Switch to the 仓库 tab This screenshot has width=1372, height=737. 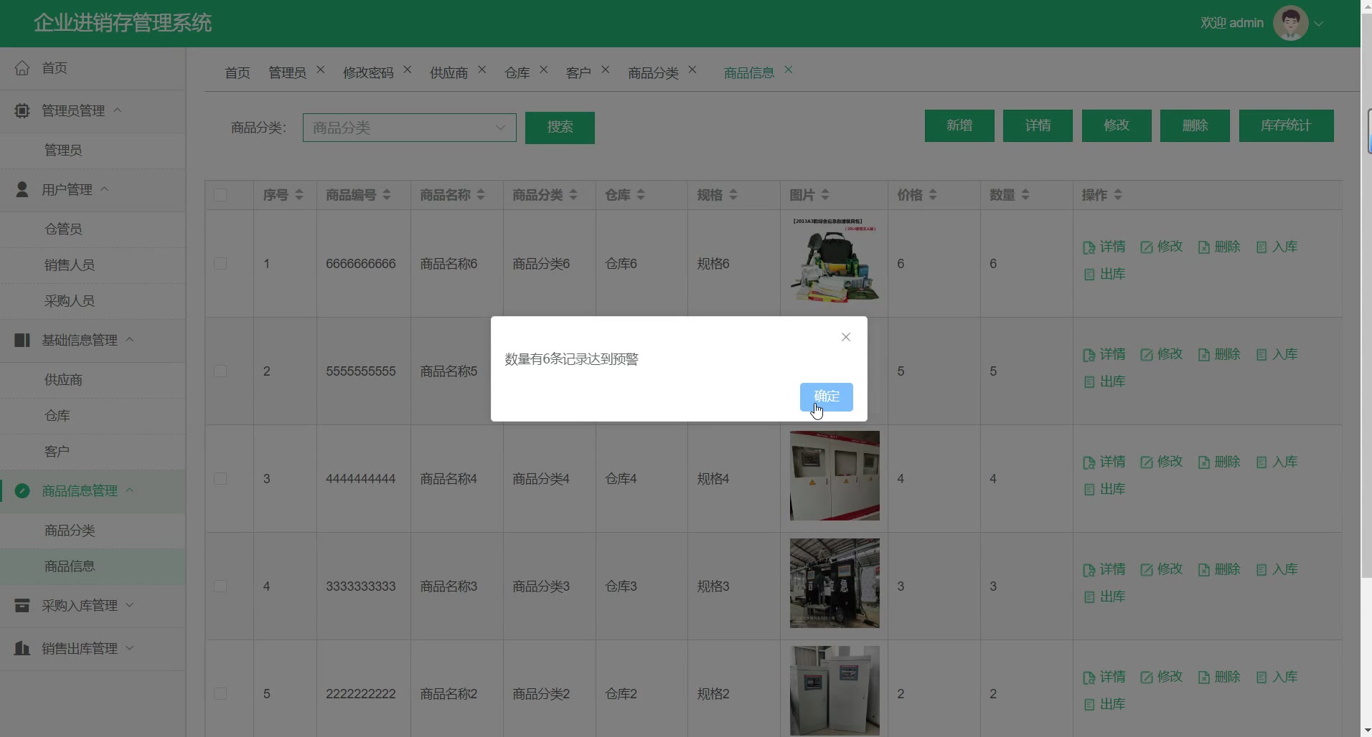point(517,73)
